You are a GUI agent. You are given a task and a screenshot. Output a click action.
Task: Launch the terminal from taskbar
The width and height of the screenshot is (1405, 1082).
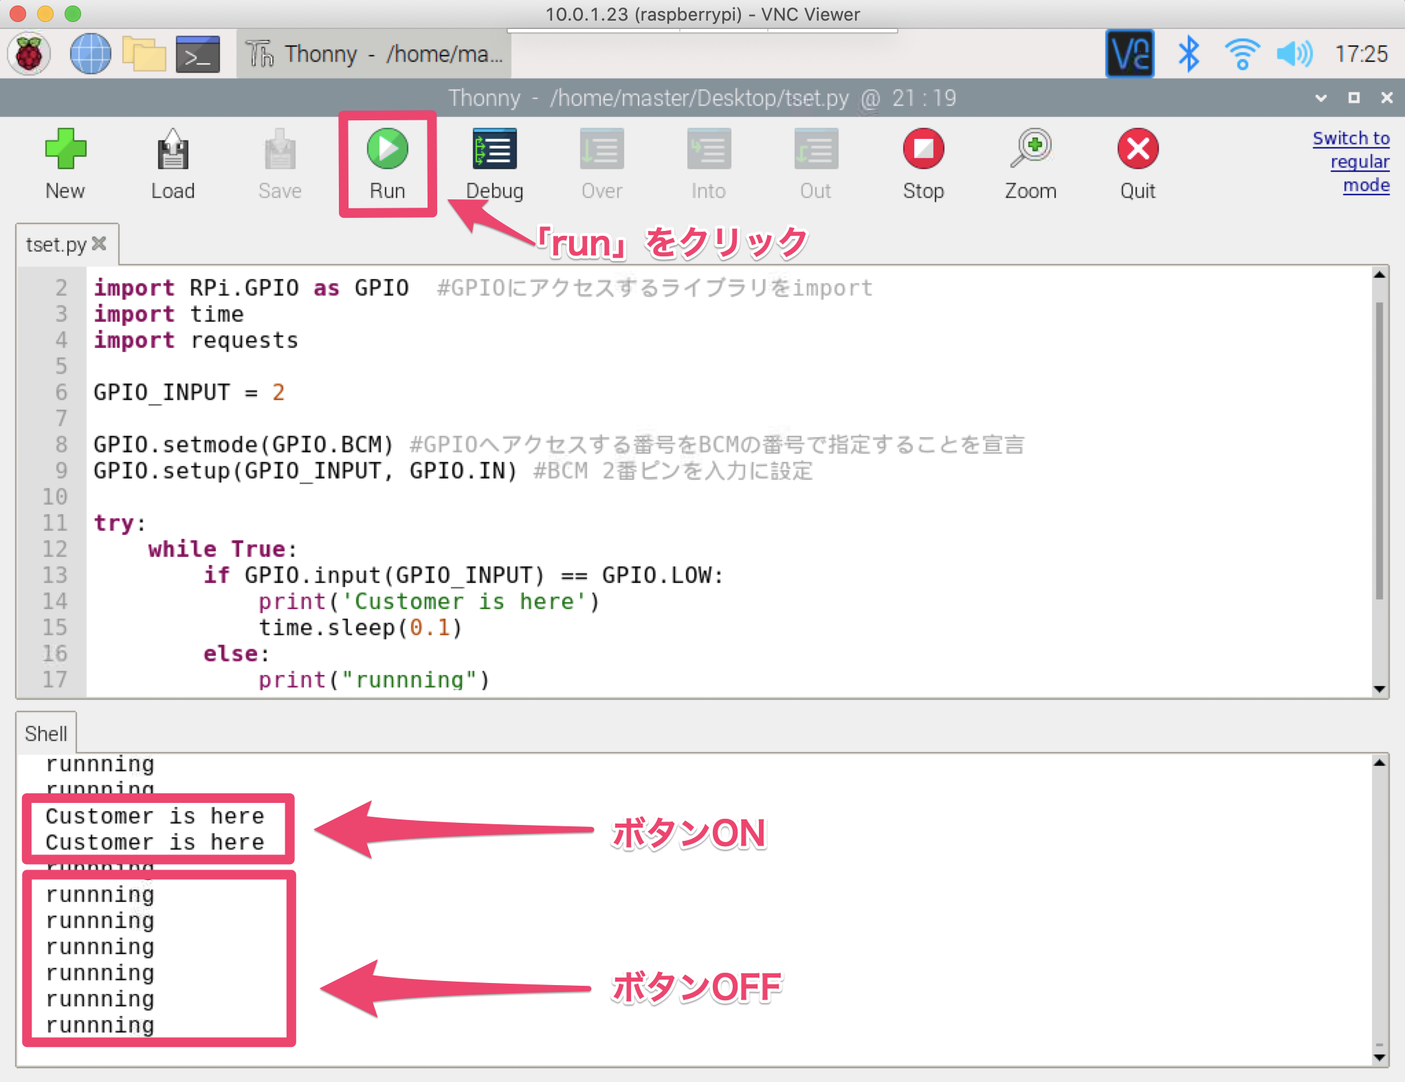pyautogui.click(x=197, y=54)
